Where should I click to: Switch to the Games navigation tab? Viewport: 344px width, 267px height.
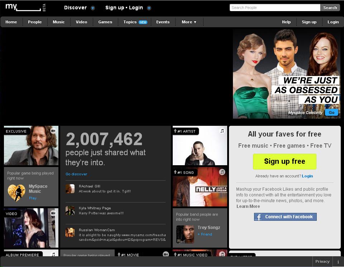click(105, 22)
